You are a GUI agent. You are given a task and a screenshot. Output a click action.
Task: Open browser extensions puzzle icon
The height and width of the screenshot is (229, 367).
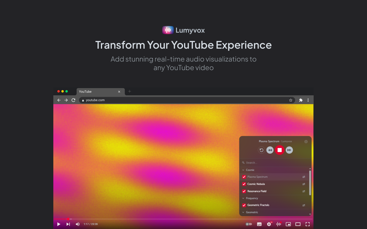click(301, 100)
